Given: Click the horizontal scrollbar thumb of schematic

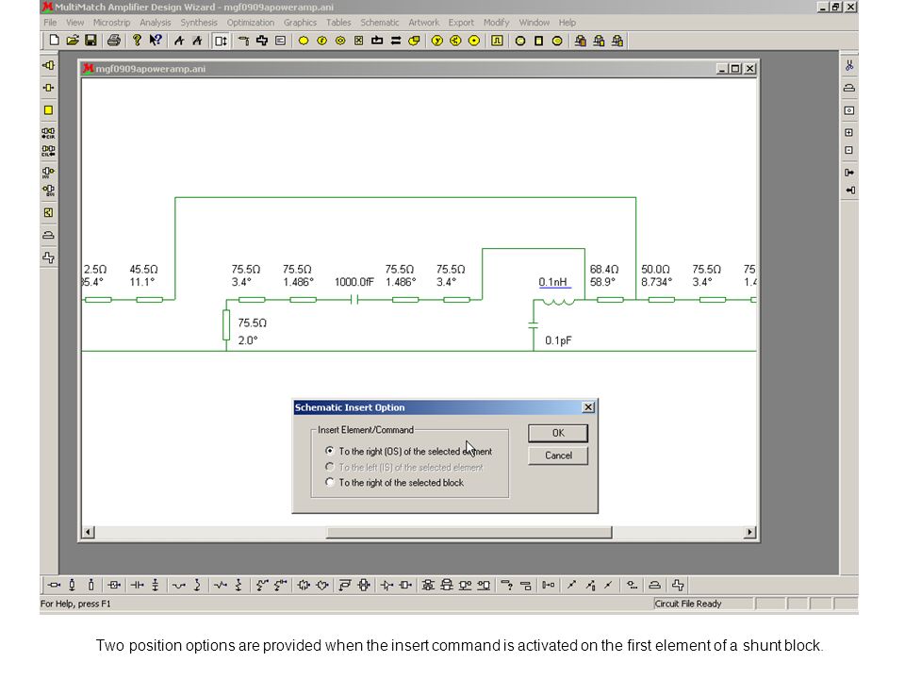Looking at the screenshot, I should click(469, 532).
